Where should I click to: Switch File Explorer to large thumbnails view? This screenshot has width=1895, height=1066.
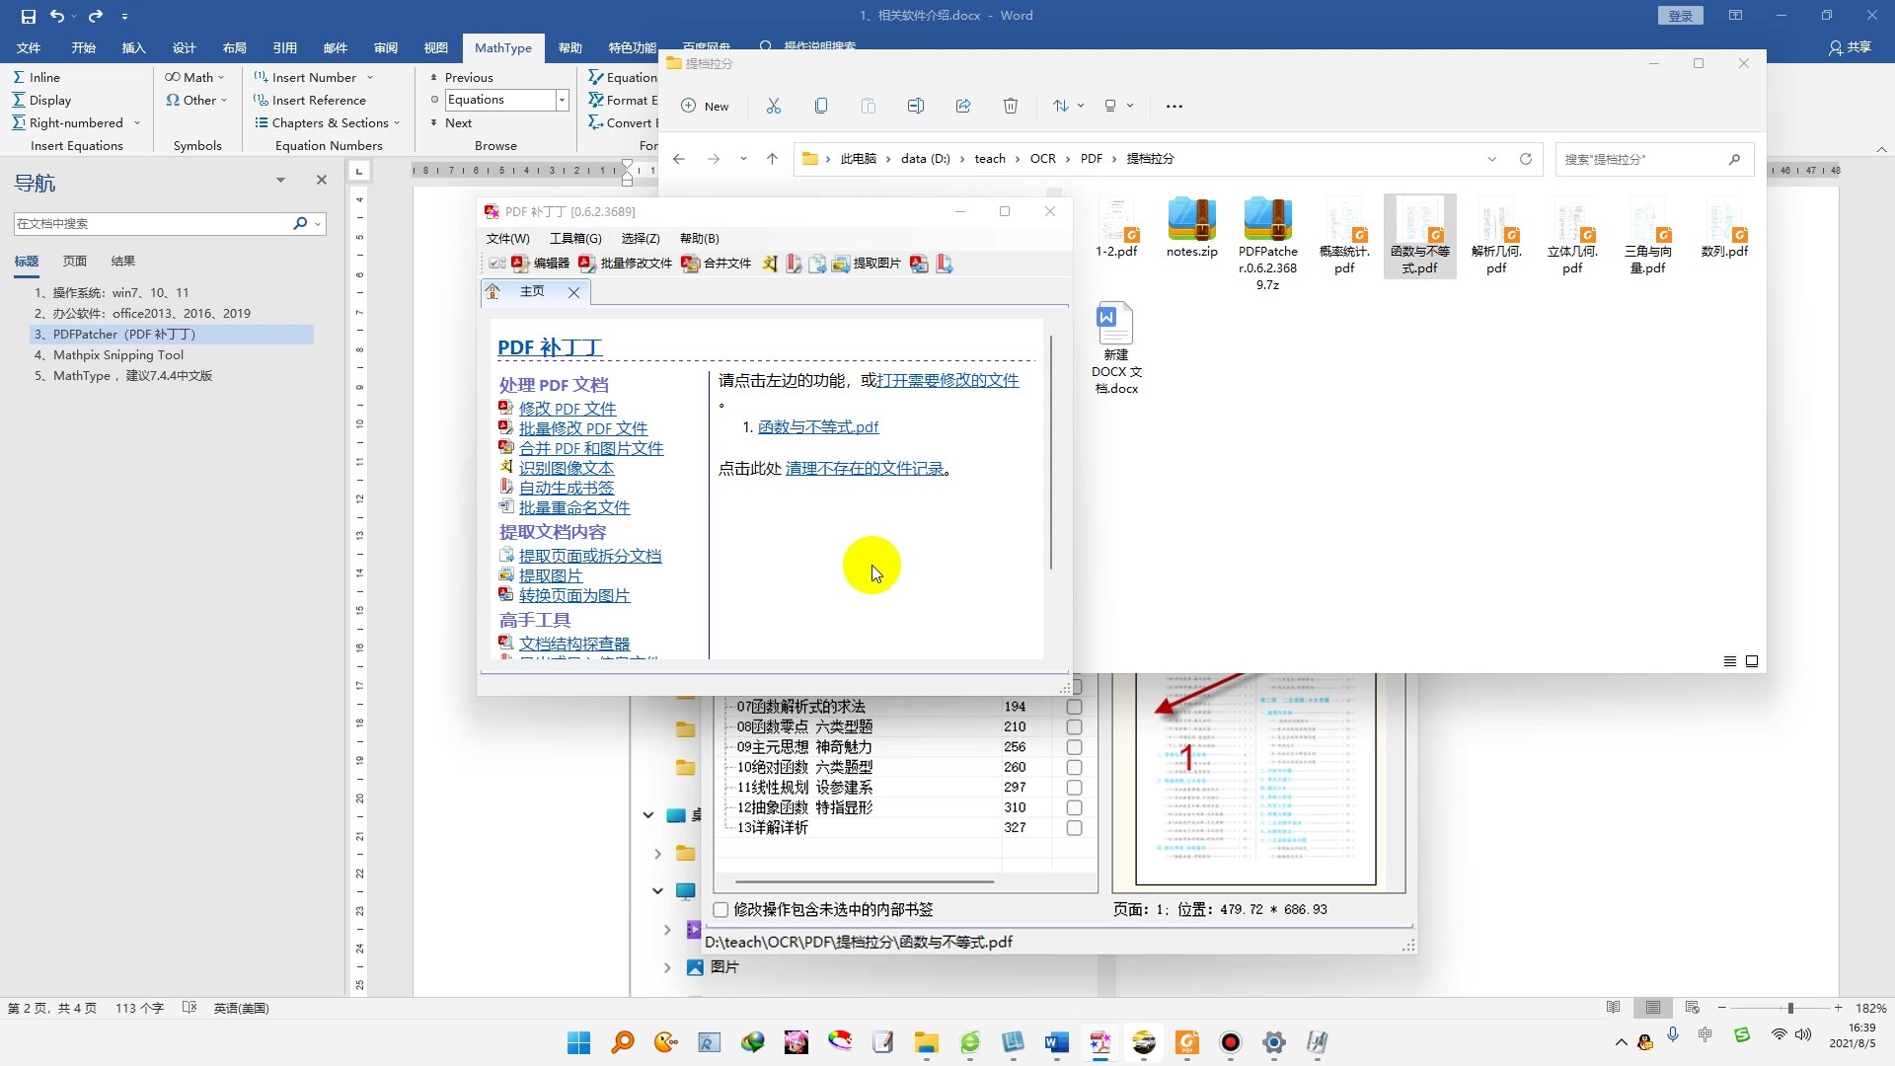pos(1752,661)
